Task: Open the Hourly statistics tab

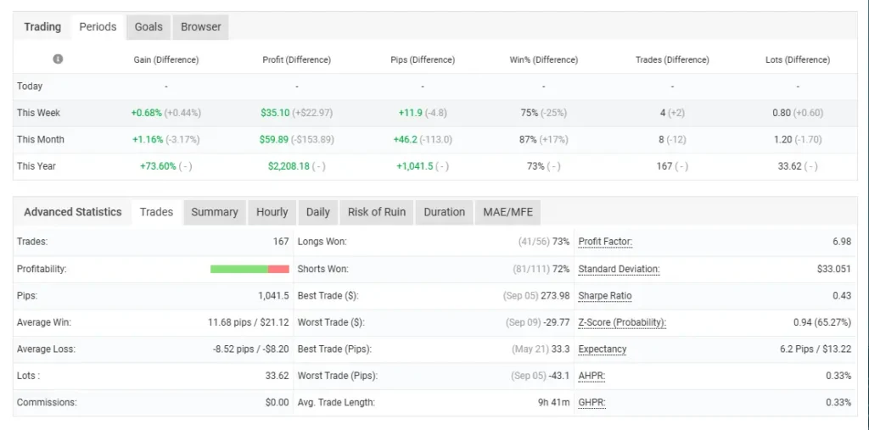Action: pyautogui.click(x=272, y=212)
